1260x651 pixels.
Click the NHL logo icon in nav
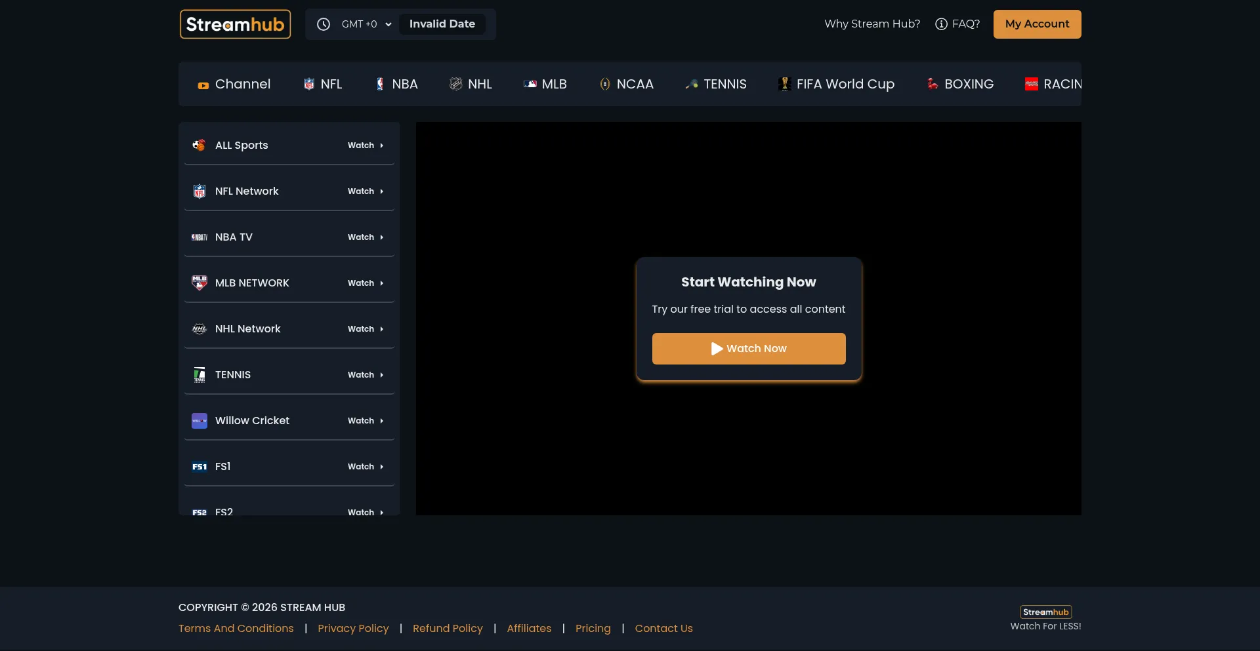456,84
